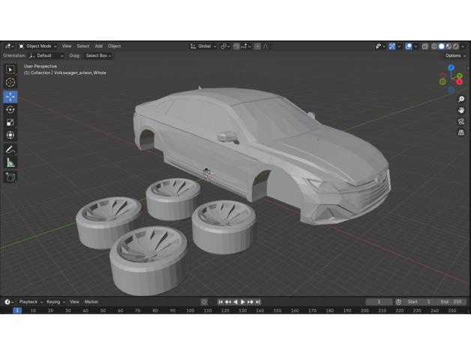Open the Add menu
471x354 pixels.
click(98, 46)
